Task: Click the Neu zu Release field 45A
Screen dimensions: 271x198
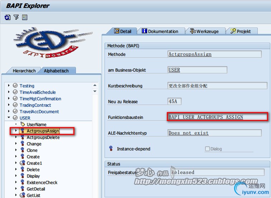Action: click(x=174, y=101)
